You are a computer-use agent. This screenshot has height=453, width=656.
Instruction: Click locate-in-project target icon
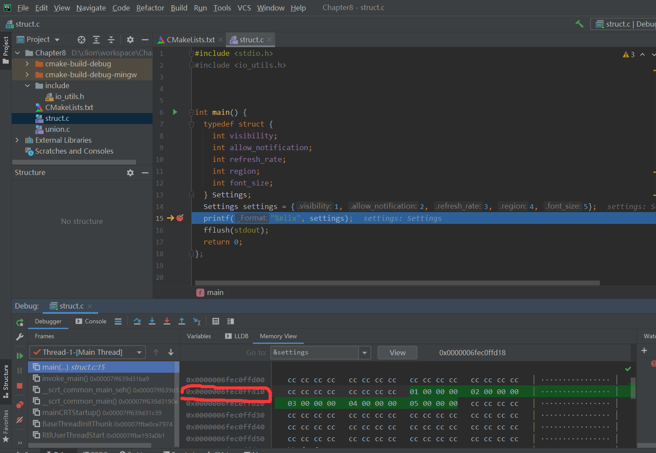click(82, 40)
